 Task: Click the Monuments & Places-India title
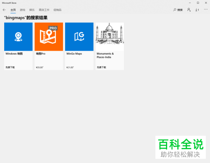105,55
